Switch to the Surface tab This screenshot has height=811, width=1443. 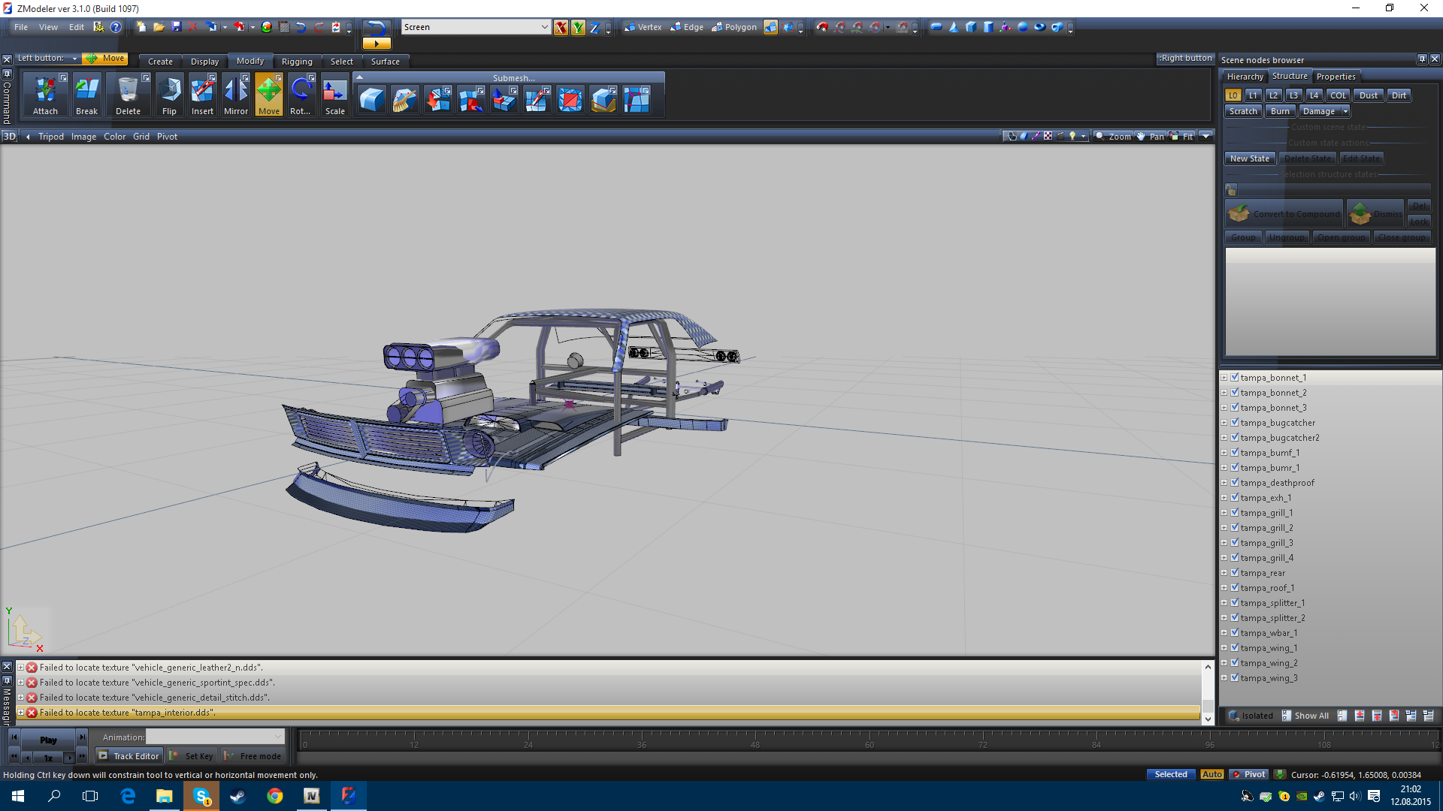pos(386,62)
